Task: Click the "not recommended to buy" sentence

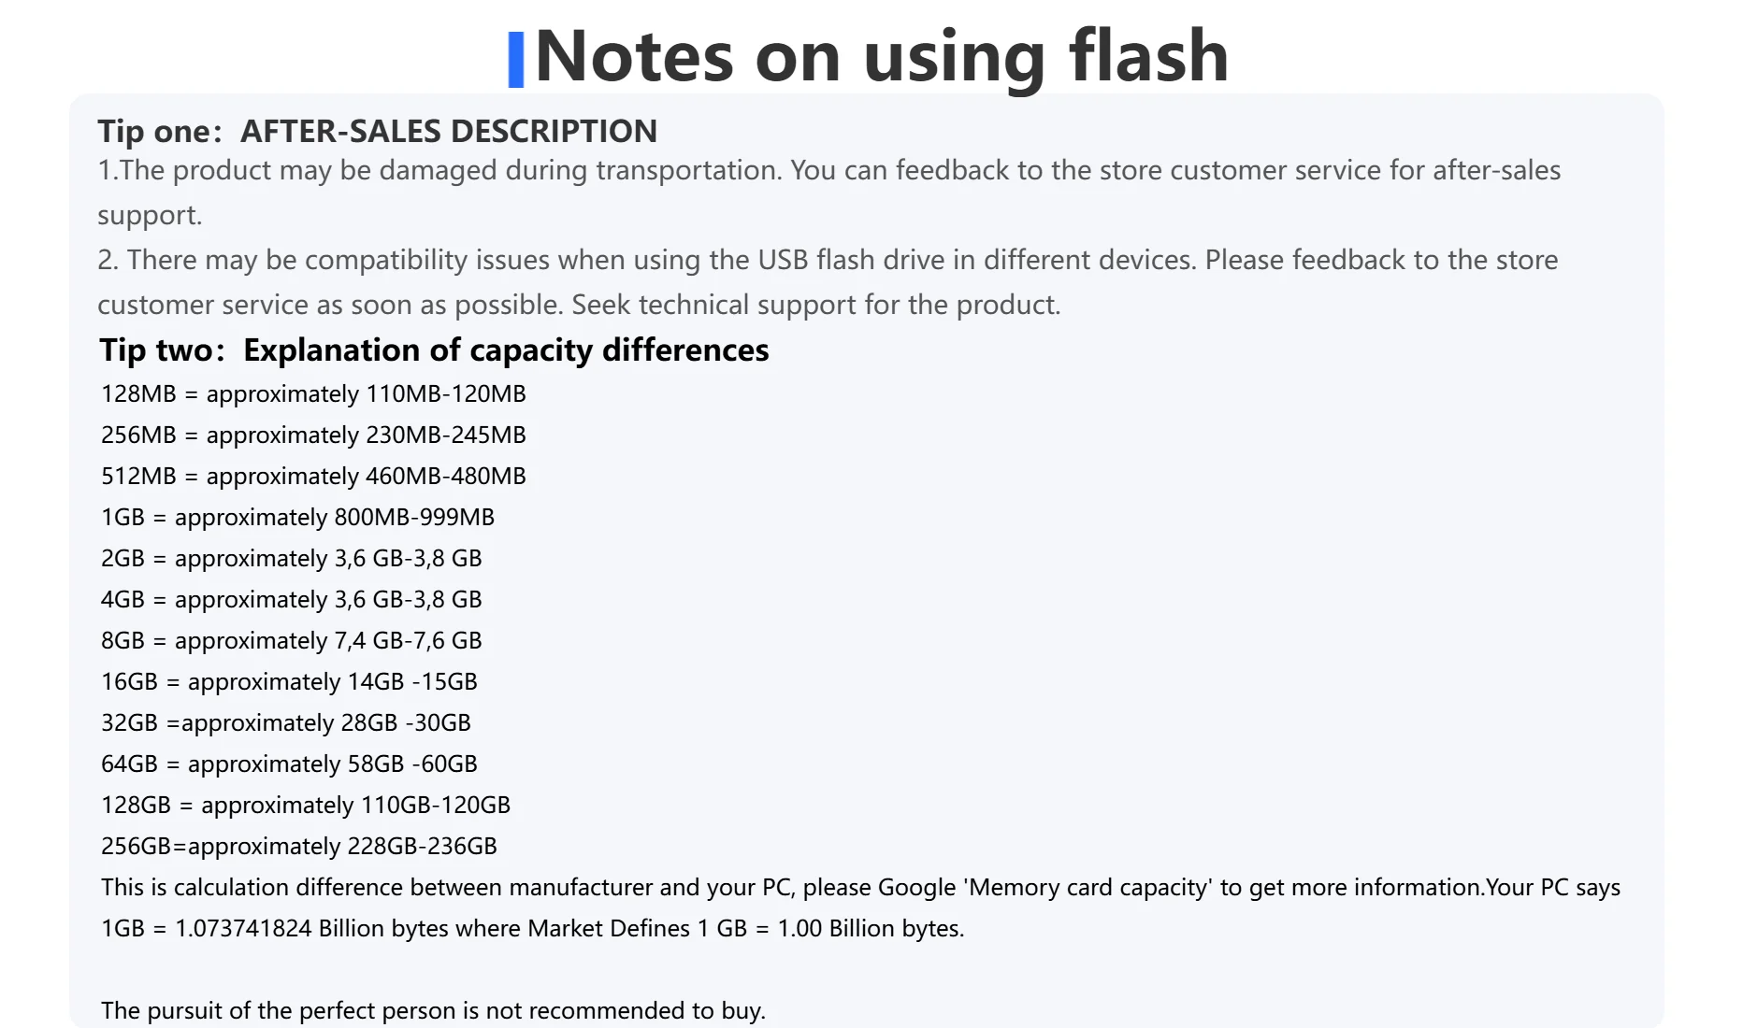Action: coord(433,1010)
